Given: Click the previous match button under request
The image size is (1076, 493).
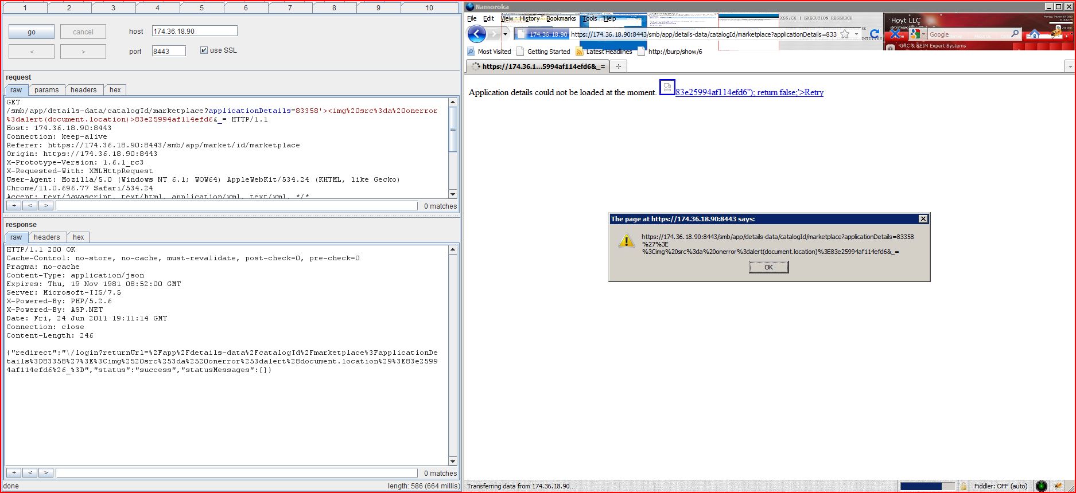Looking at the screenshot, I should click(30, 206).
